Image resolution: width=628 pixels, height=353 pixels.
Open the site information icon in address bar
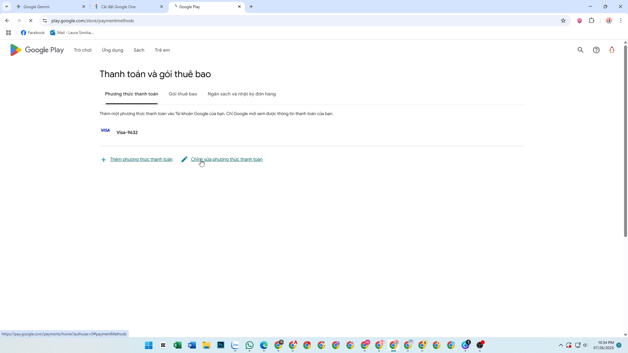[x=45, y=21]
